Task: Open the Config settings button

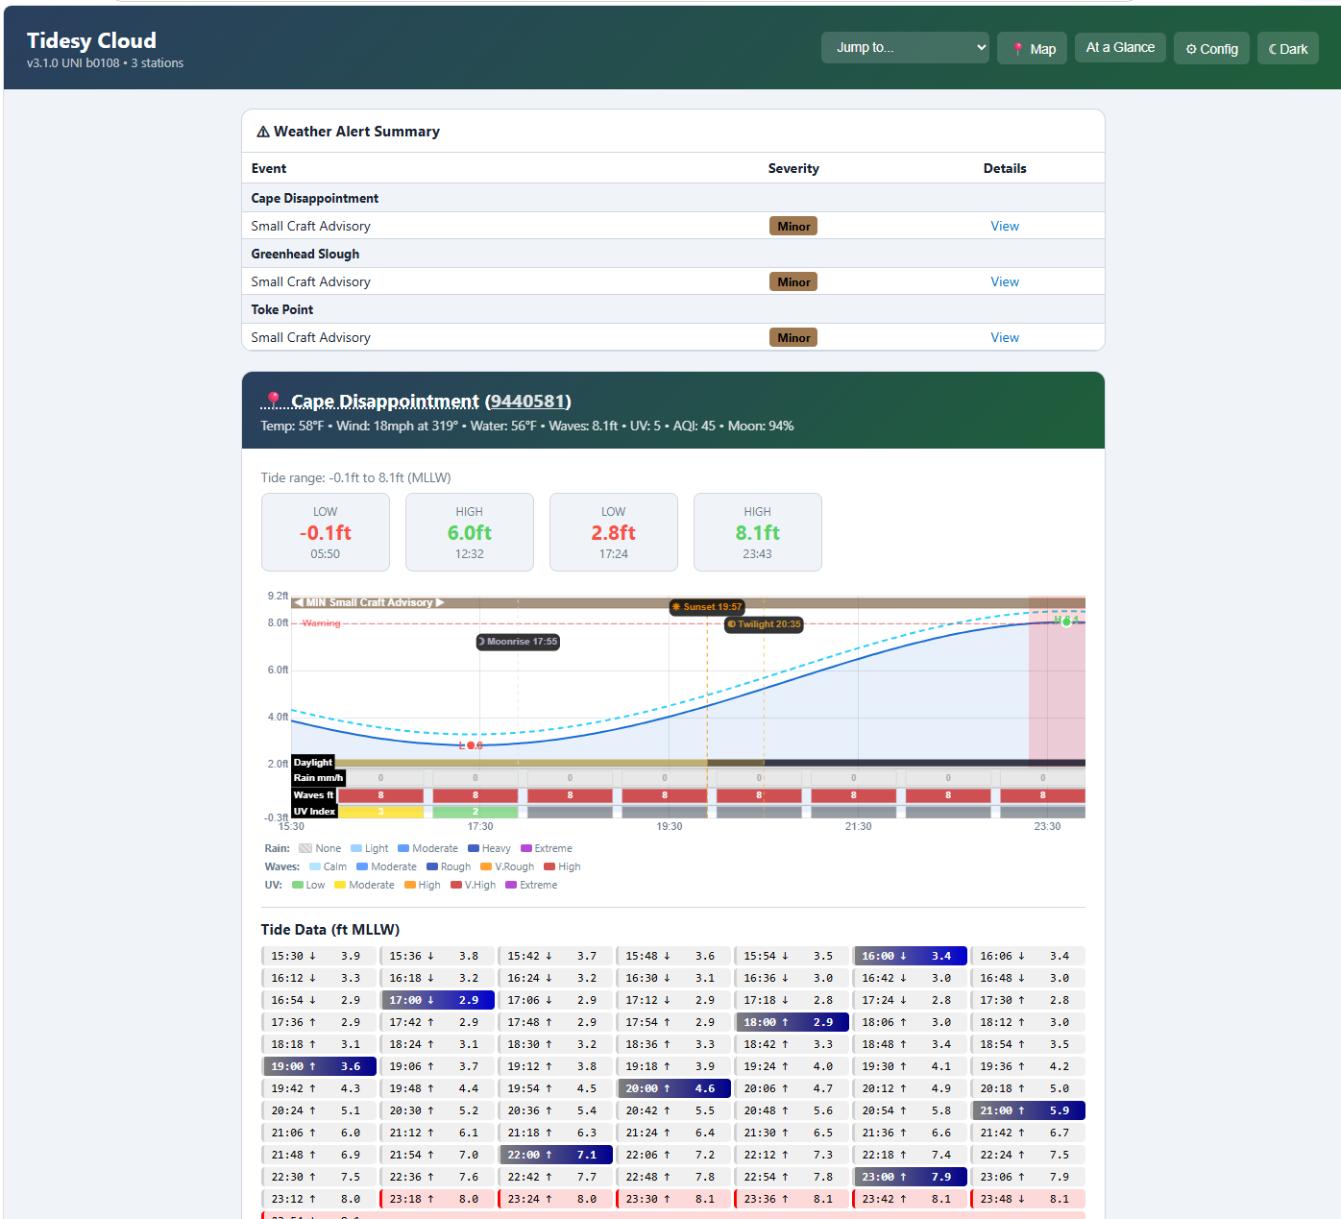Action: tap(1211, 48)
